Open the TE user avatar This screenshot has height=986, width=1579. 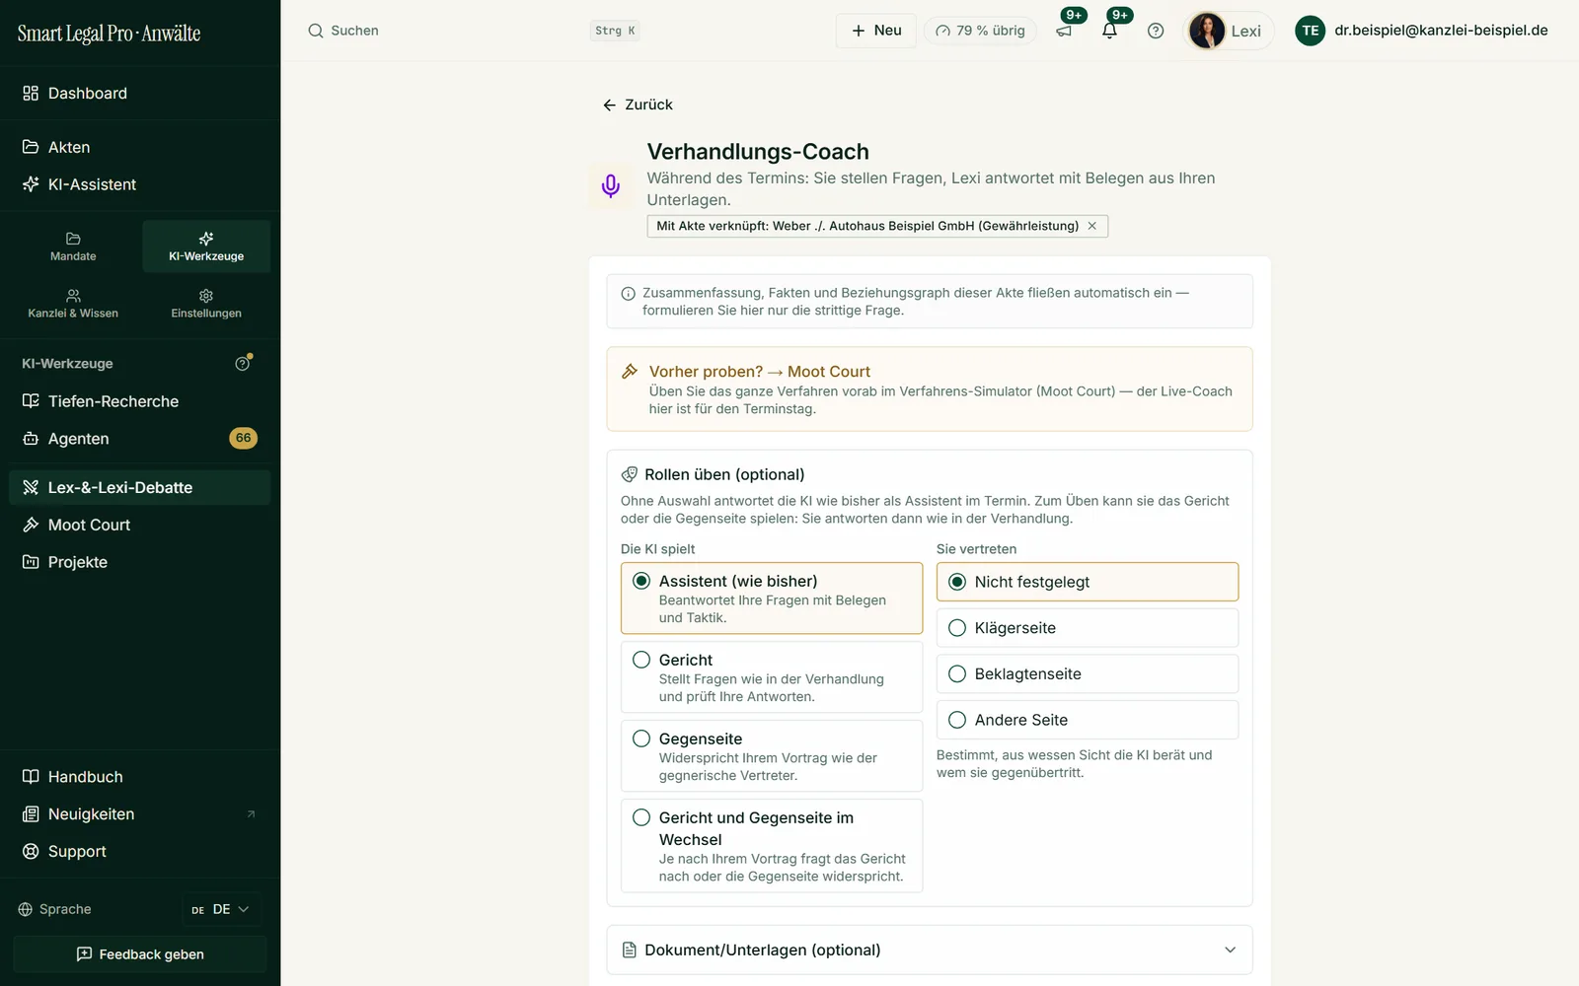point(1310,31)
